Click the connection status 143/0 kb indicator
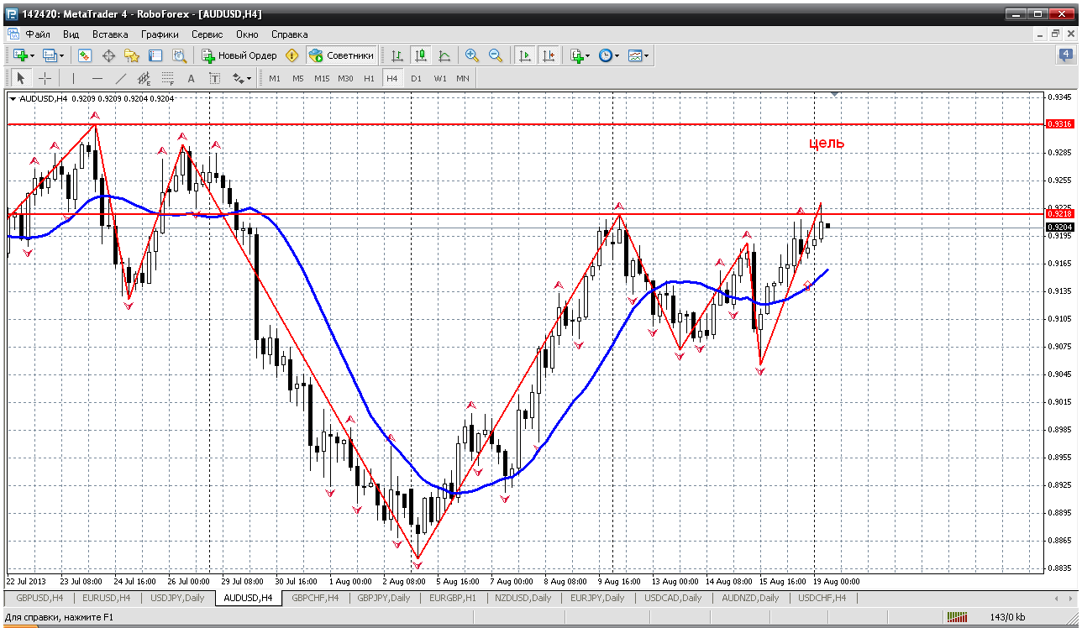The image size is (1082, 628). point(1007,617)
